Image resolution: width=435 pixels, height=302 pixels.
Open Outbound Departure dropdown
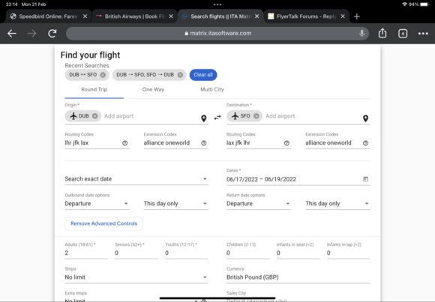pyautogui.click(x=97, y=204)
